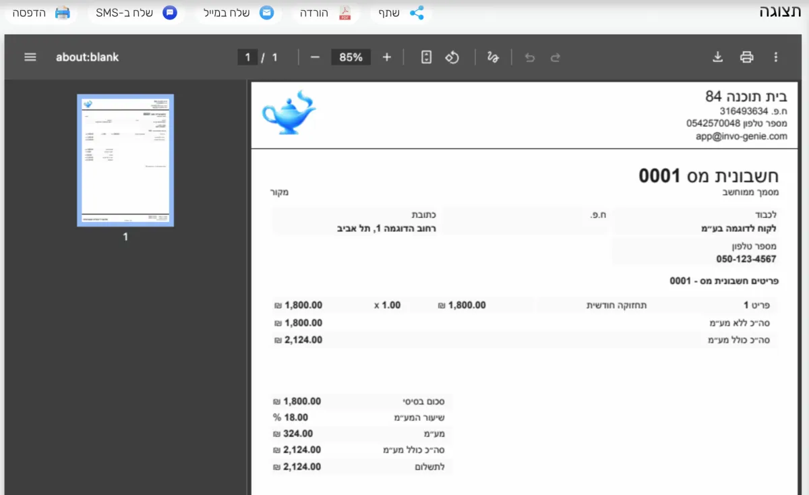
Task: Click the 85% zoom level field
Action: pos(351,57)
